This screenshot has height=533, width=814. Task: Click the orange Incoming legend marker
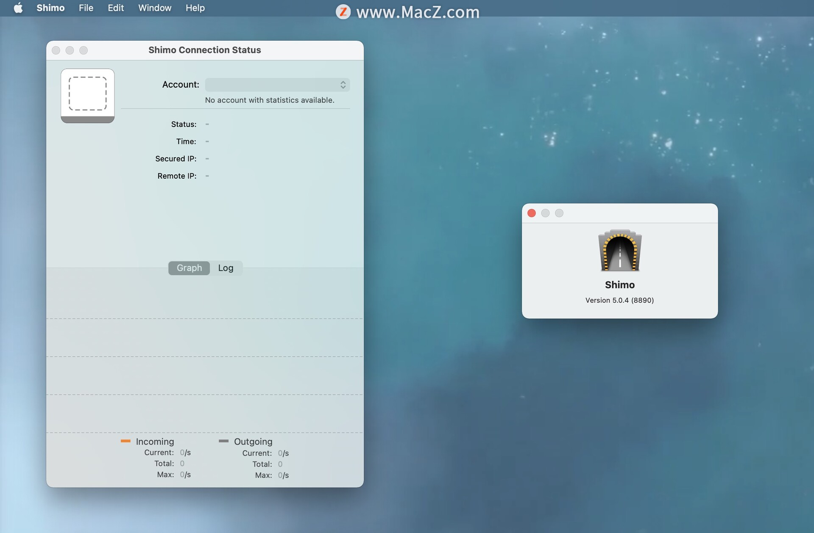pos(125,441)
